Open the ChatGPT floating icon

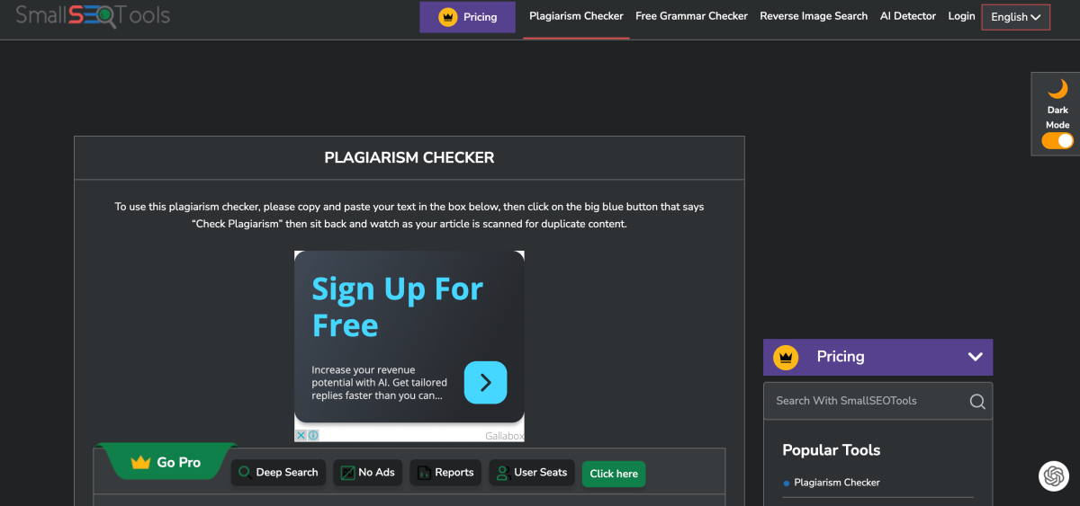pyautogui.click(x=1052, y=475)
